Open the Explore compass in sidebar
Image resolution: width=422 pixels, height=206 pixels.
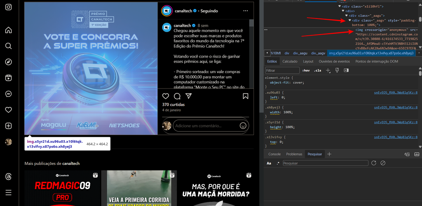pyautogui.click(x=8, y=62)
